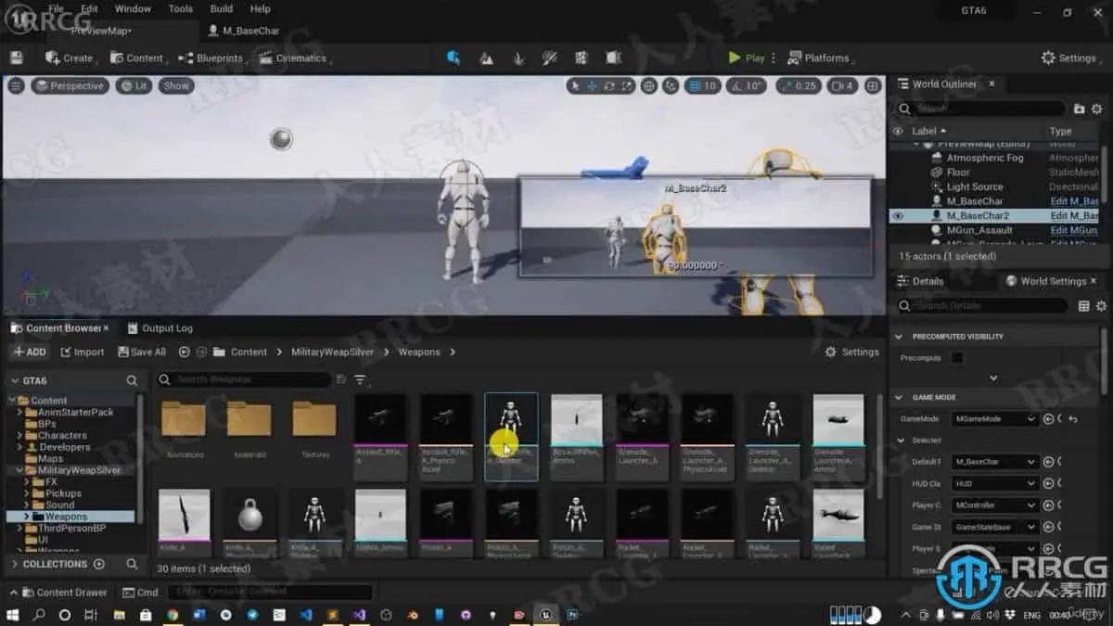Open Windows Start menu
1113x626 pixels.
(x=13, y=615)
